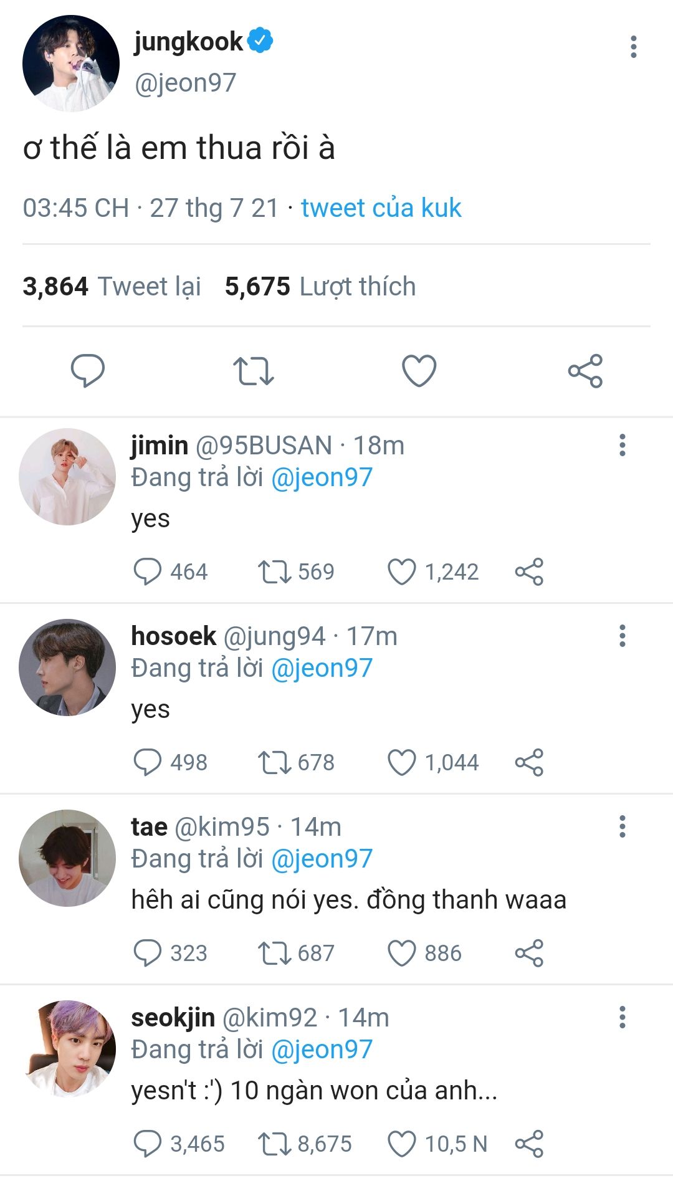Open jungkook's profile picture

(70, 64)
